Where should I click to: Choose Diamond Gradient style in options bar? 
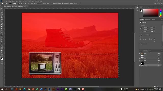tap(28, 4)
